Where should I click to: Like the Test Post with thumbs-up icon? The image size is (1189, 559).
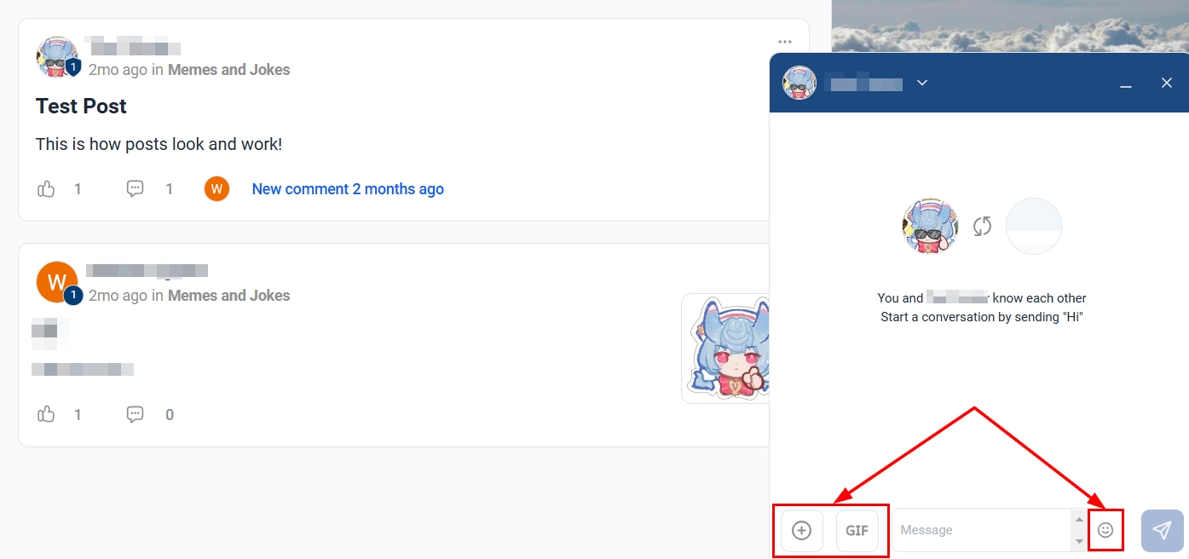tap(46, 189)
